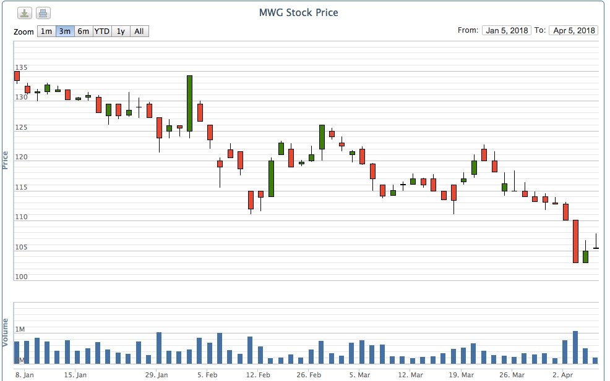Click the tallest green candlestick in early February
610x381 pixels.
point(189,103)
